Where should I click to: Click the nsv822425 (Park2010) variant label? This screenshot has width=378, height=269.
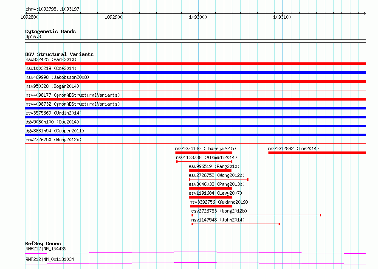tap(51, 59)
